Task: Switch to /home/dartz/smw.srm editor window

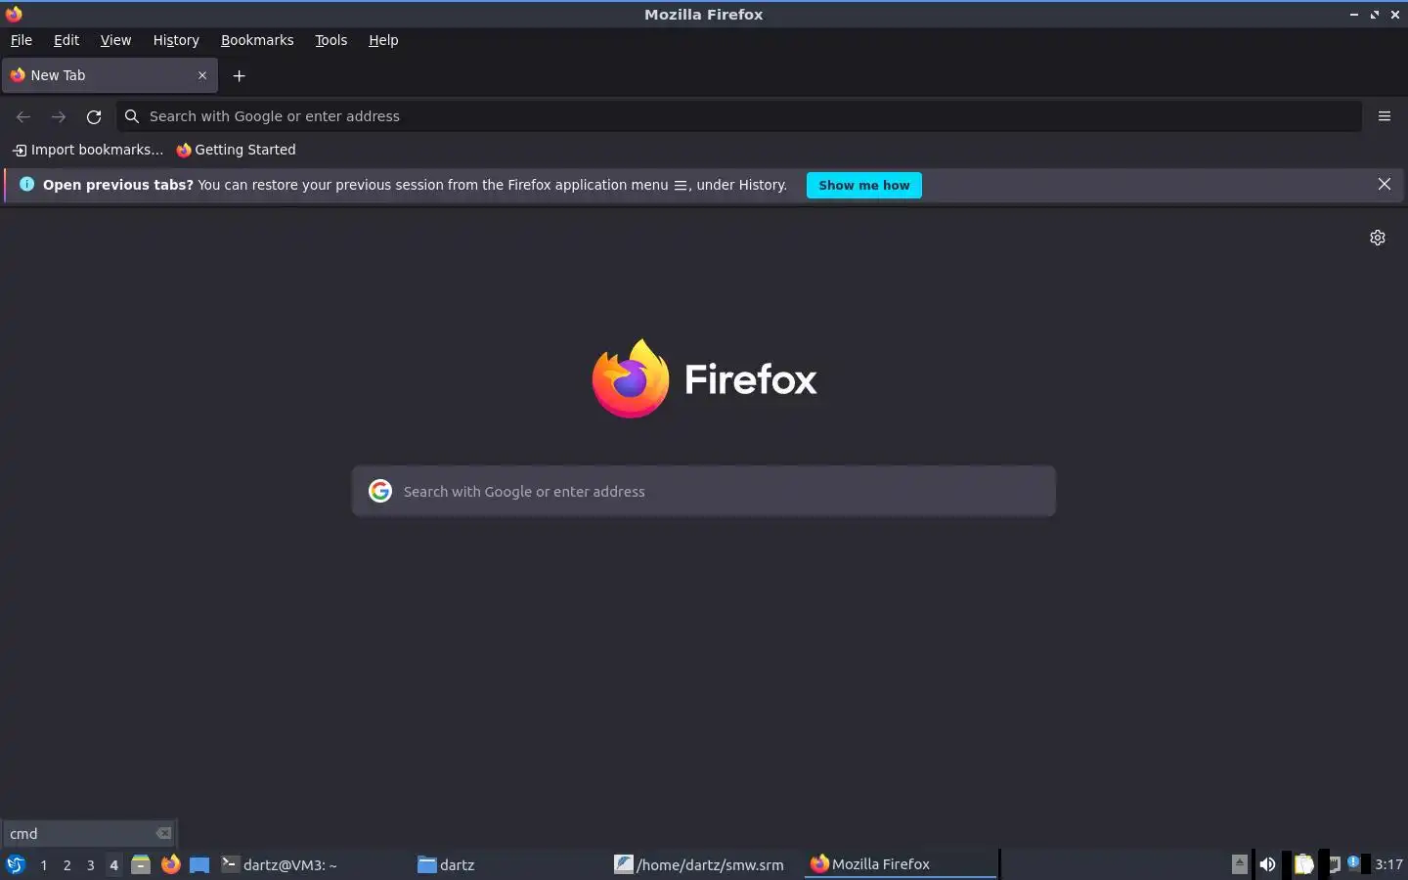Action: [706, 864]
